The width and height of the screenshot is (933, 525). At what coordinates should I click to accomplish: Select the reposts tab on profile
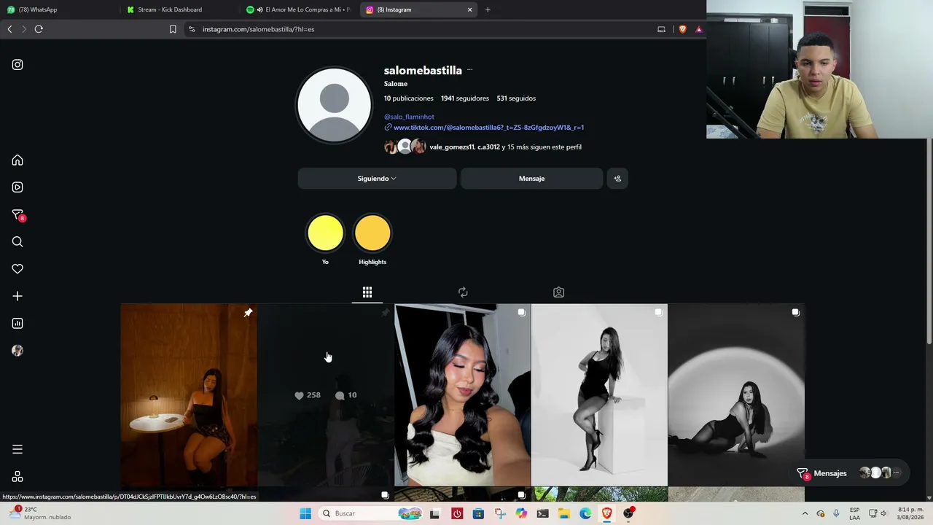tap(463, 292)
